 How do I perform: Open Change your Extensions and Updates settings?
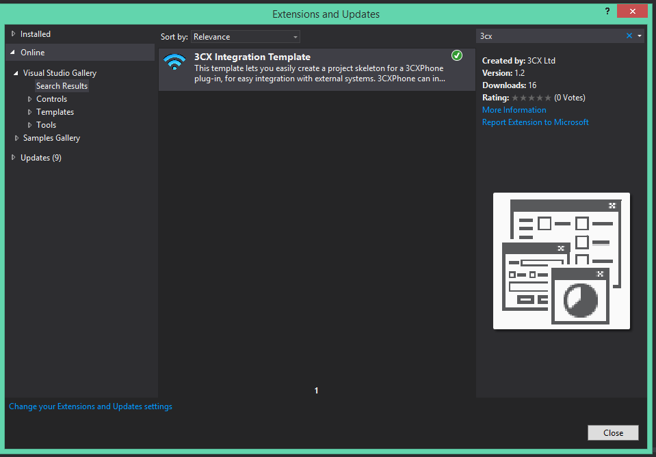click(x=90, y=406)
